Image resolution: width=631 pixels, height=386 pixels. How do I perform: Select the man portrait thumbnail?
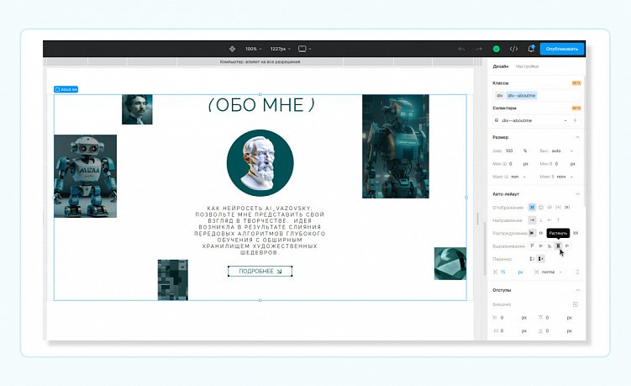click(137, 109)
